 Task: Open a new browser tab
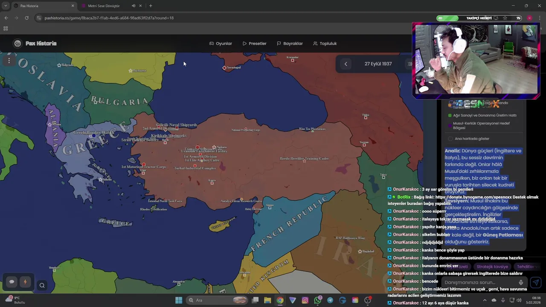click(x=151, y=6)
